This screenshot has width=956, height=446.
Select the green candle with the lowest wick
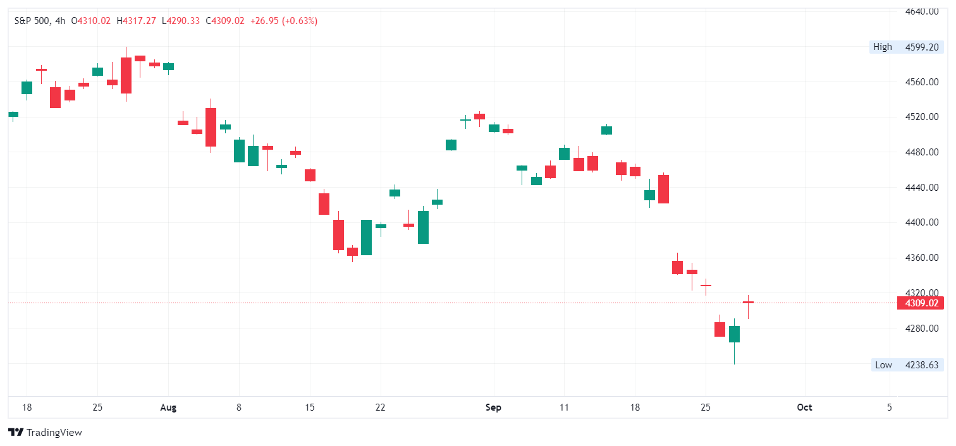pyautogui.click(x=734, y=334)
